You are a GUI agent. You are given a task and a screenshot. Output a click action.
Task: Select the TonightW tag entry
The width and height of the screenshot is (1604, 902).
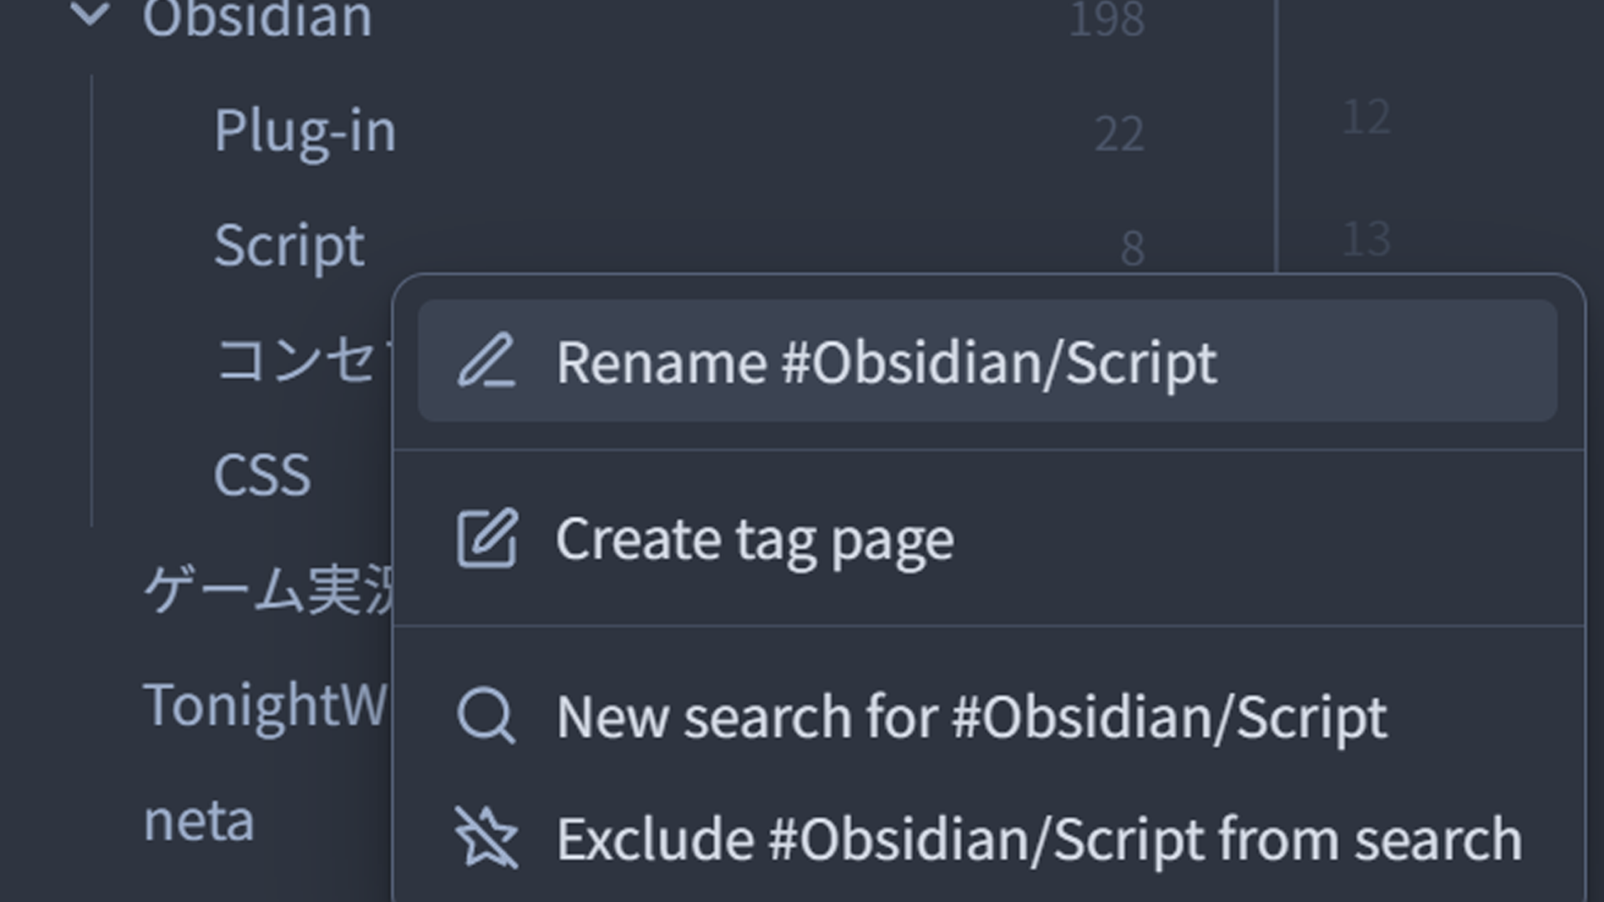click(265, 705)
